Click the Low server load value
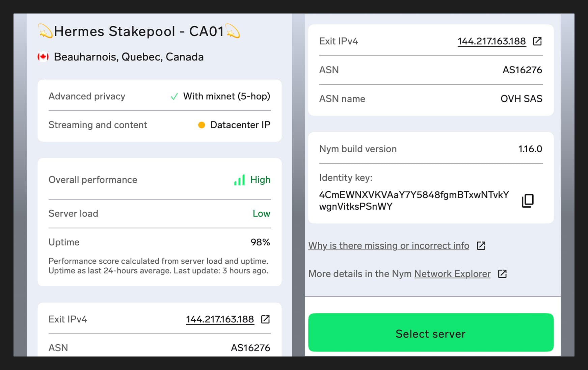The height and width of the screenshot is (370, 588). coord(261,213)
